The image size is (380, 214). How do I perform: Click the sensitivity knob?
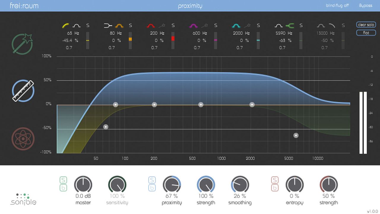tap(117, 185)
